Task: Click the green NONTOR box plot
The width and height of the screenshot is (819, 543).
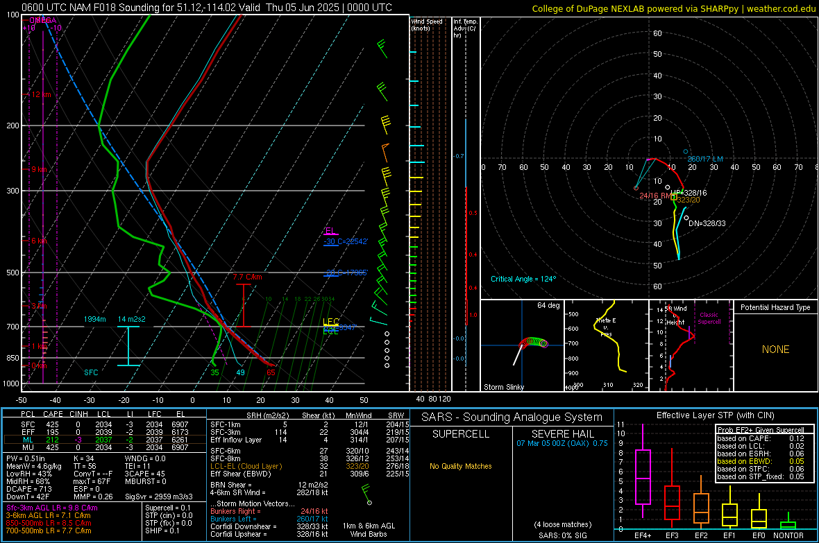Action: [x=788, y=521]
